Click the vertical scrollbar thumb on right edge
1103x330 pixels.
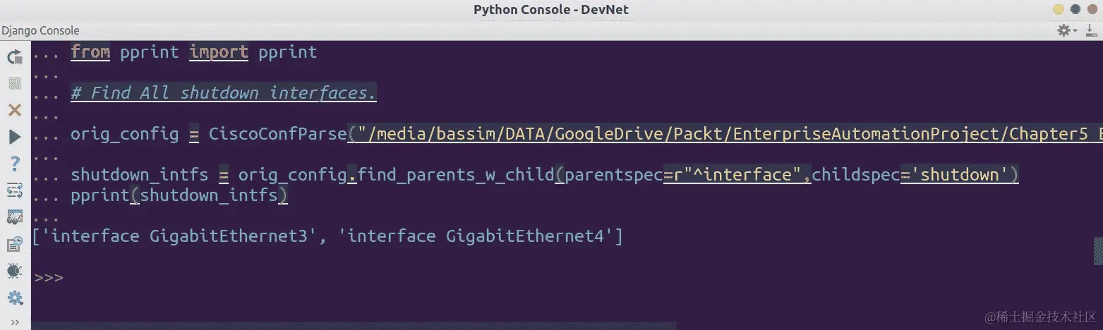pyautogui.click(x=1098, y=250)
